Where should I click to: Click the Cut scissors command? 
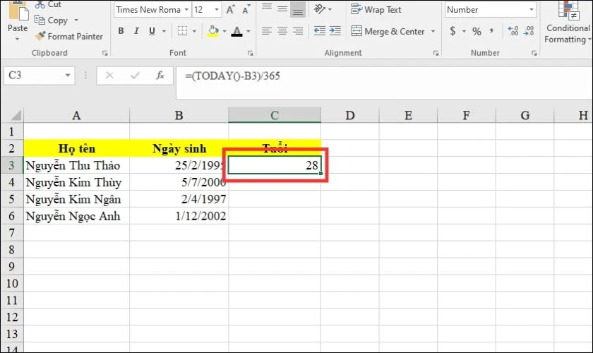[x=48, y=4]
